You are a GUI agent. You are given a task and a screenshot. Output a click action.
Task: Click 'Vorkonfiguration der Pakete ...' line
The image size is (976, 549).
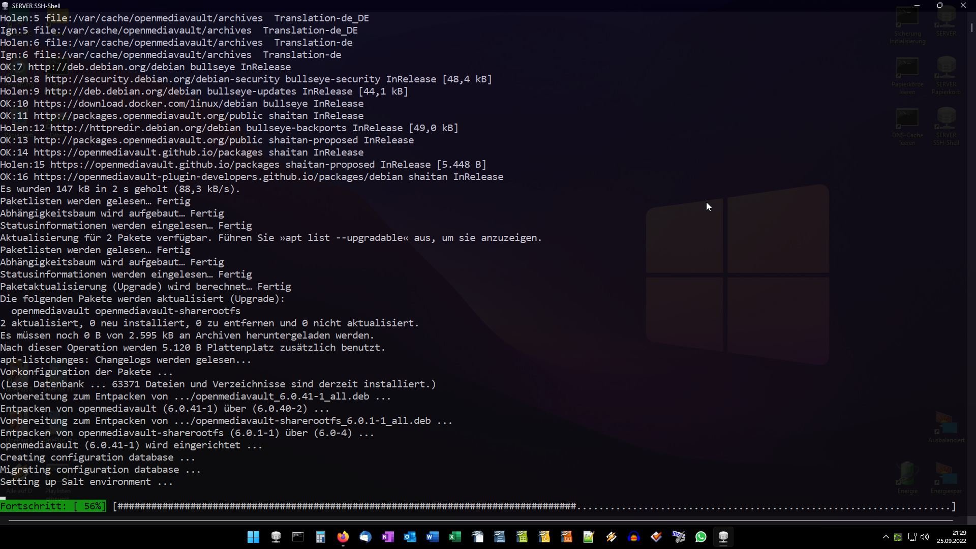(x=86, y=372)
